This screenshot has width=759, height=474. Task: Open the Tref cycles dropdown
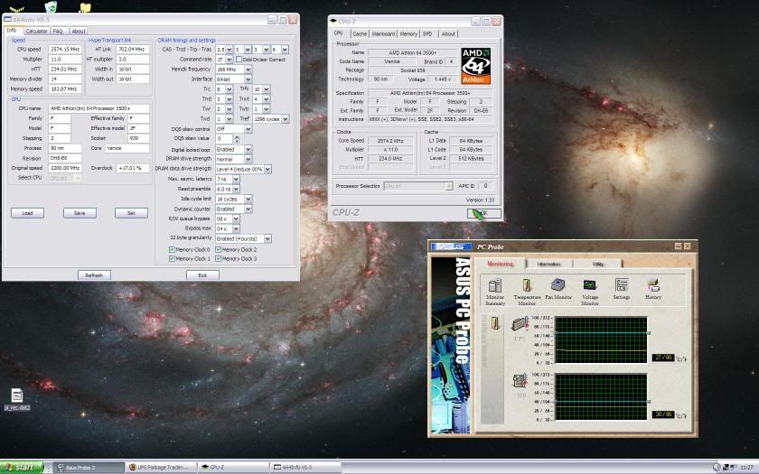click(286, 119)
